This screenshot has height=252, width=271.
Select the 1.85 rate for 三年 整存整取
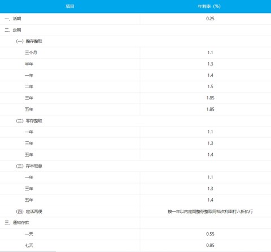(210, 98)
